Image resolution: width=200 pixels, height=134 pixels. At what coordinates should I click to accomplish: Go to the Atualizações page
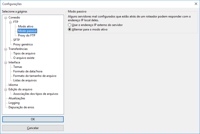(x=17, y=98)
